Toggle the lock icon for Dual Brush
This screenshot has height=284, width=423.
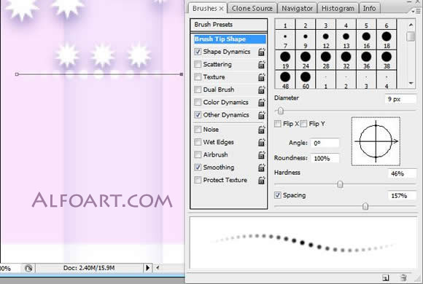coord(261,90)
